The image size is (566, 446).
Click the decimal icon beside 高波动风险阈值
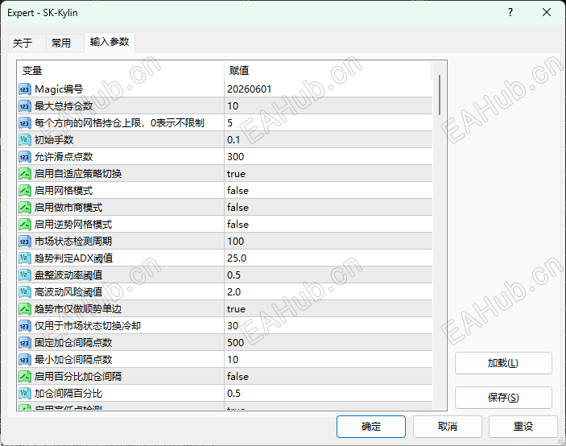click(24, 292)
